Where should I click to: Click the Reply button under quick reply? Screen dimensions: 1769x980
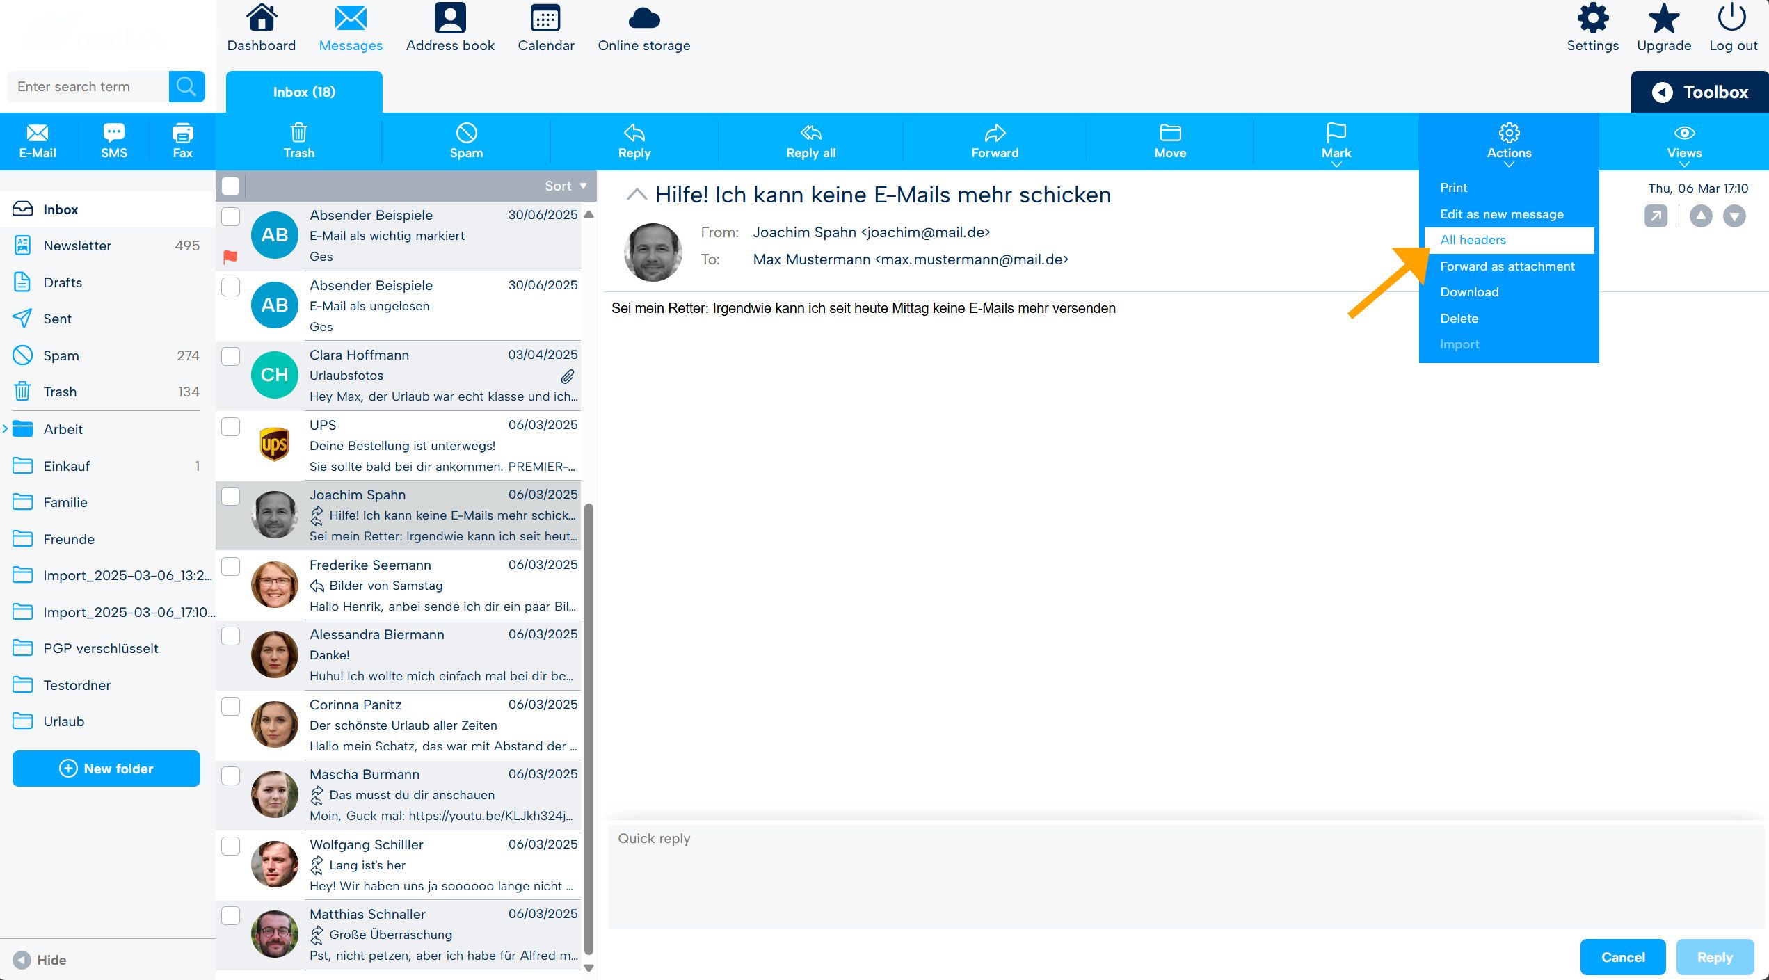pos(1715,957)
